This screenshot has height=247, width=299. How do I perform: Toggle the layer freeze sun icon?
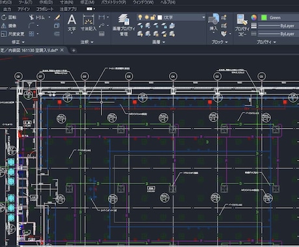point(147,18)
